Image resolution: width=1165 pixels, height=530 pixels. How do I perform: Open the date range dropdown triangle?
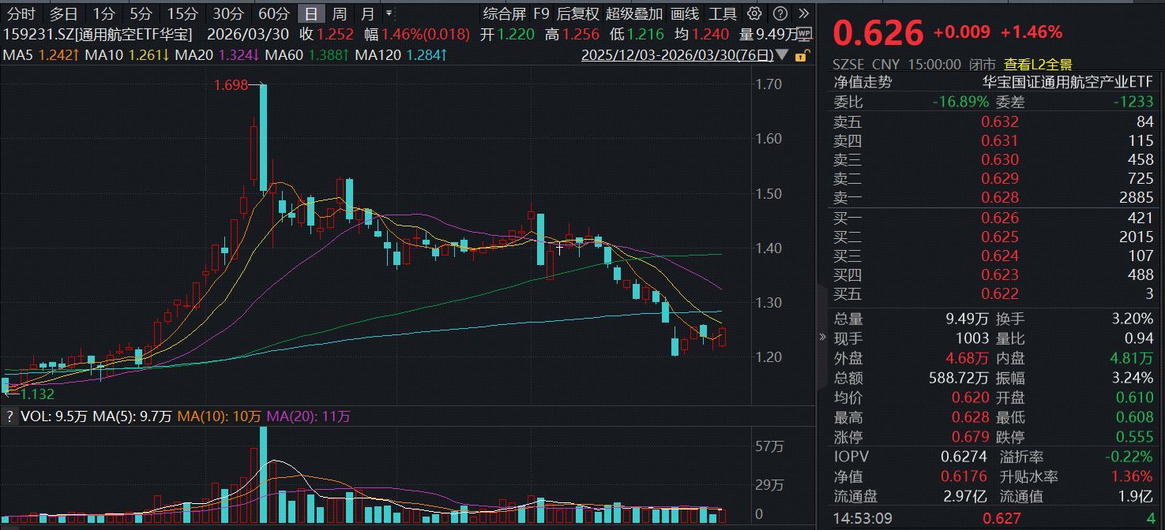[x=782, y=55]
